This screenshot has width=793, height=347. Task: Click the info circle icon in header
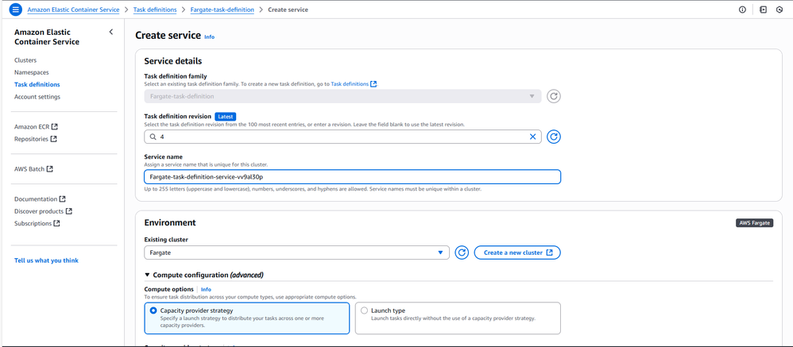742,10
